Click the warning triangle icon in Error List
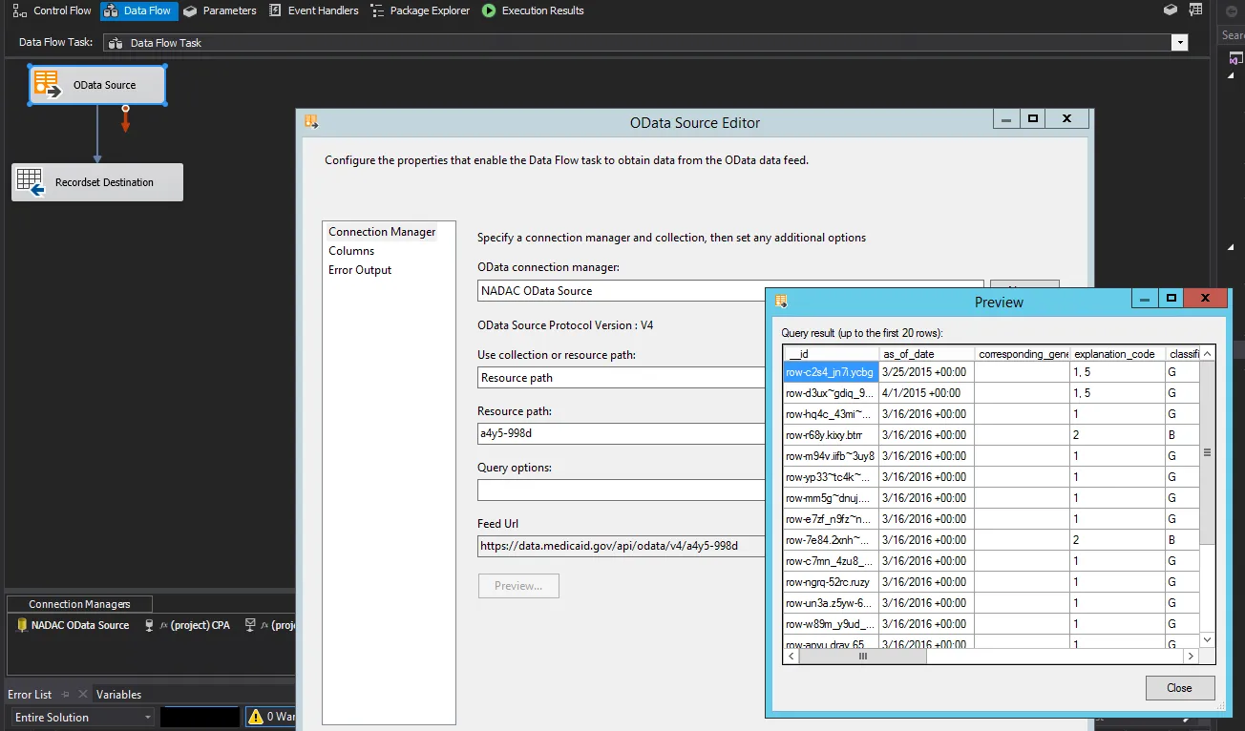 tap(256, 717)
